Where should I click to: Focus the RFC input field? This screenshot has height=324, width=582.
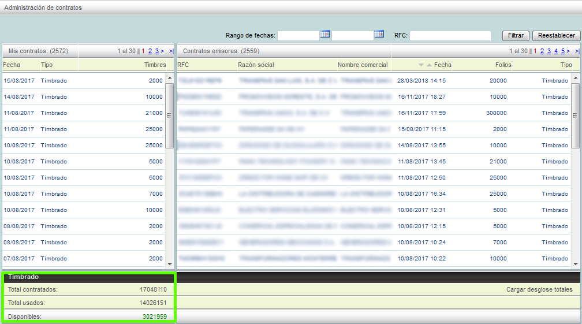450,36
